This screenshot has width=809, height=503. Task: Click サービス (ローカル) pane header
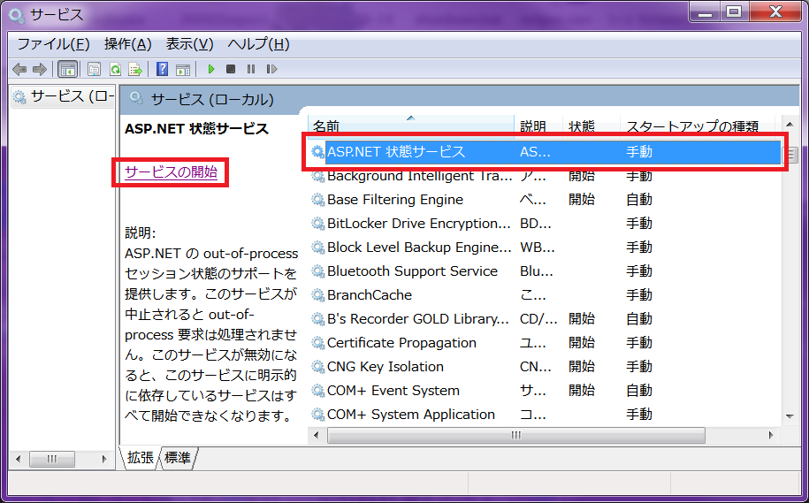[x=460, y=100]
